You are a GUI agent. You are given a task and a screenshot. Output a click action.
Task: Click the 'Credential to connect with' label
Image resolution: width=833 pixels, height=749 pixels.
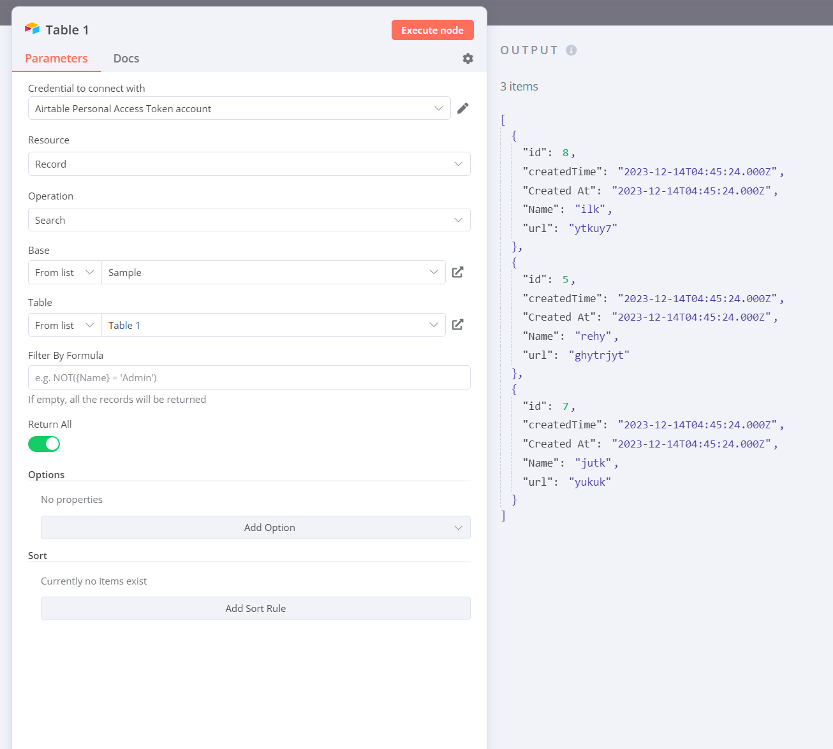(x=87, y=89)
